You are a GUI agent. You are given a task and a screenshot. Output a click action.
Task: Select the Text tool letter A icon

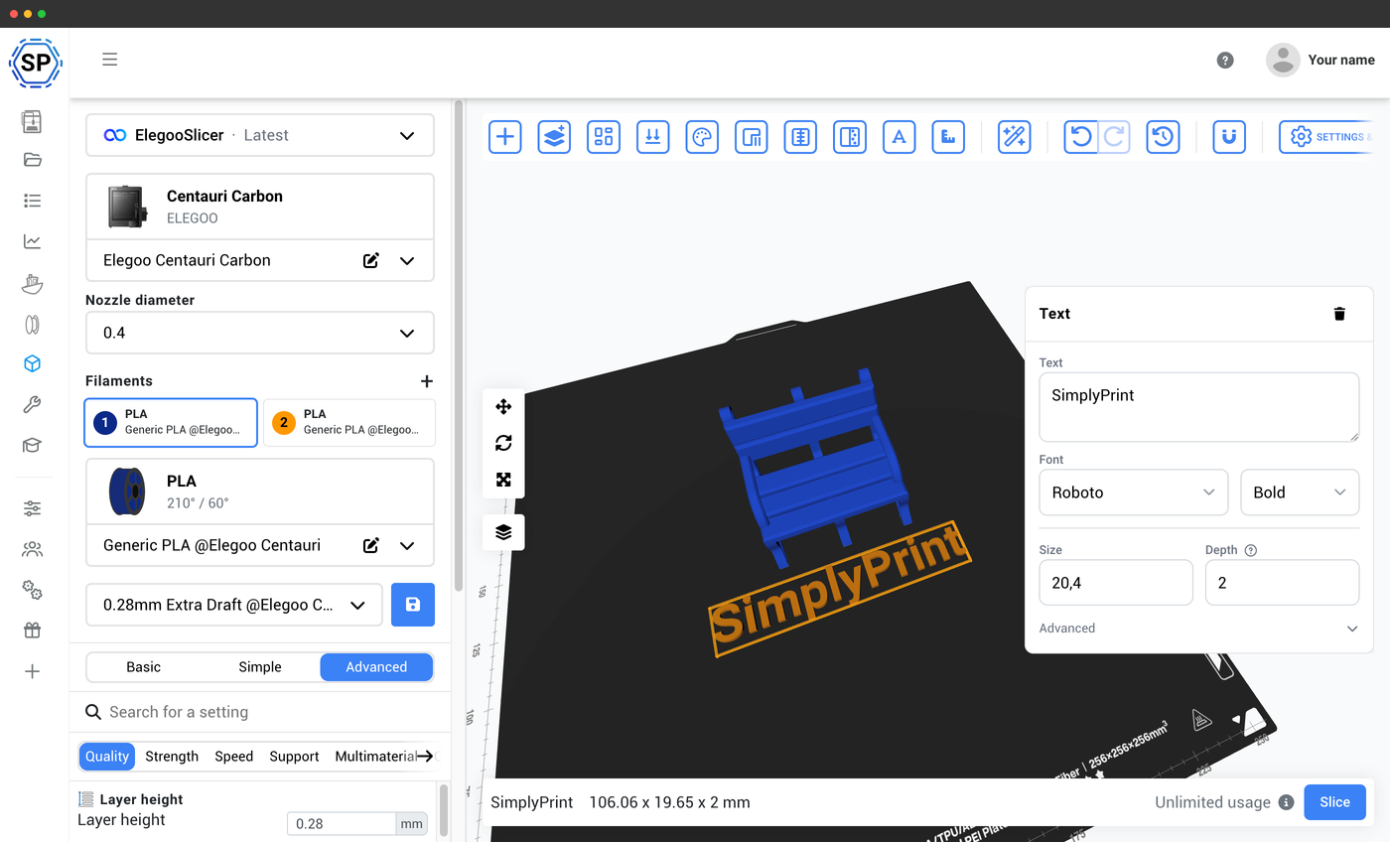click(900, 137)
